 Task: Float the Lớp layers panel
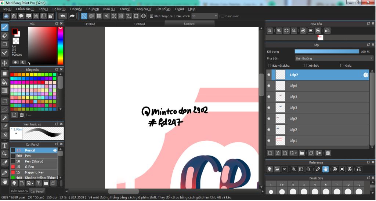(x=368, y=45)
